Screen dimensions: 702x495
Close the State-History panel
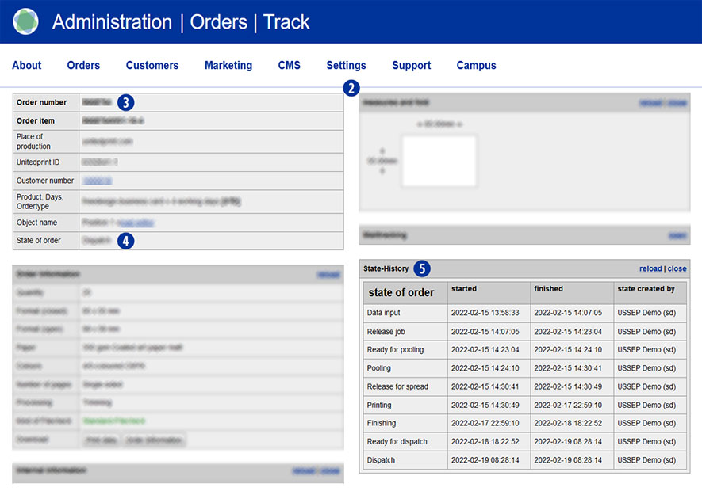(x=677, y=269)
